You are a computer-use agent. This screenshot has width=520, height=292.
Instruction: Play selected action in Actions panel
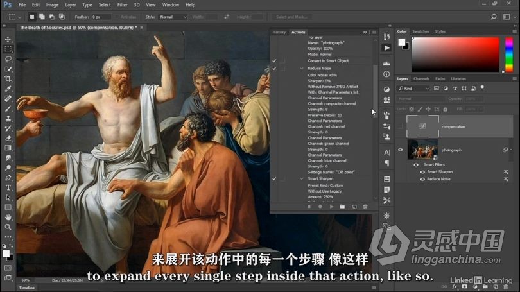tap(331, 207)
